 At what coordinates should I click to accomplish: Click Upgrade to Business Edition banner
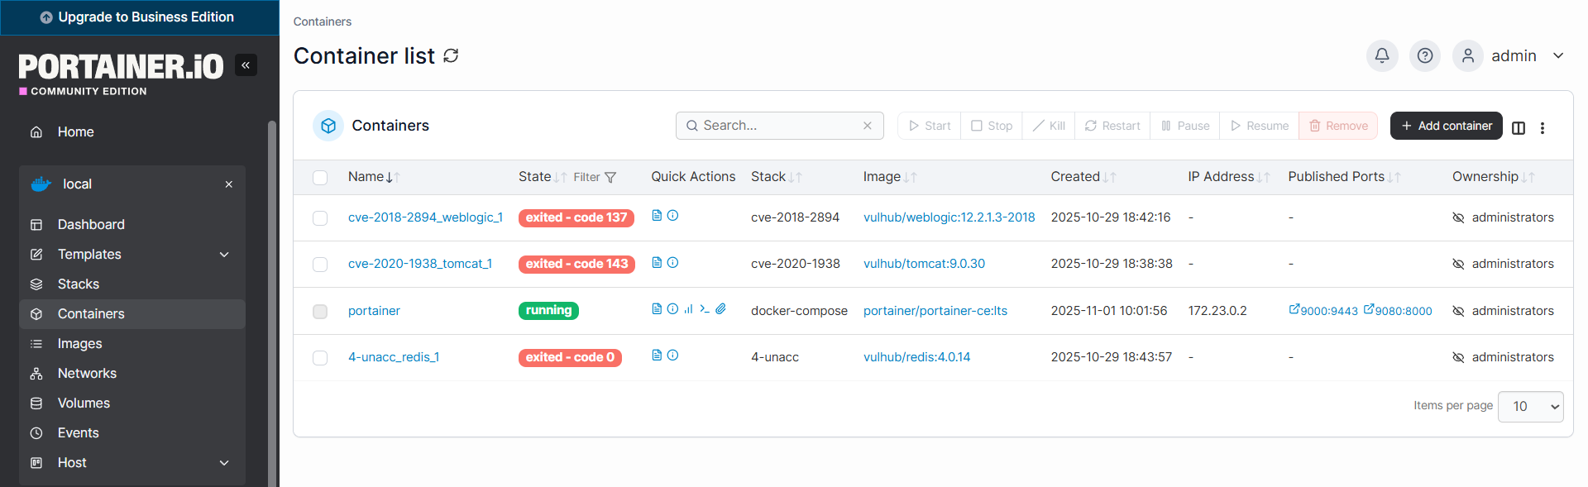pos(139,17)
